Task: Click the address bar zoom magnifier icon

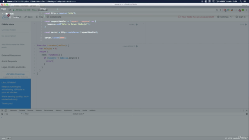Action: [x=217, y=10]
